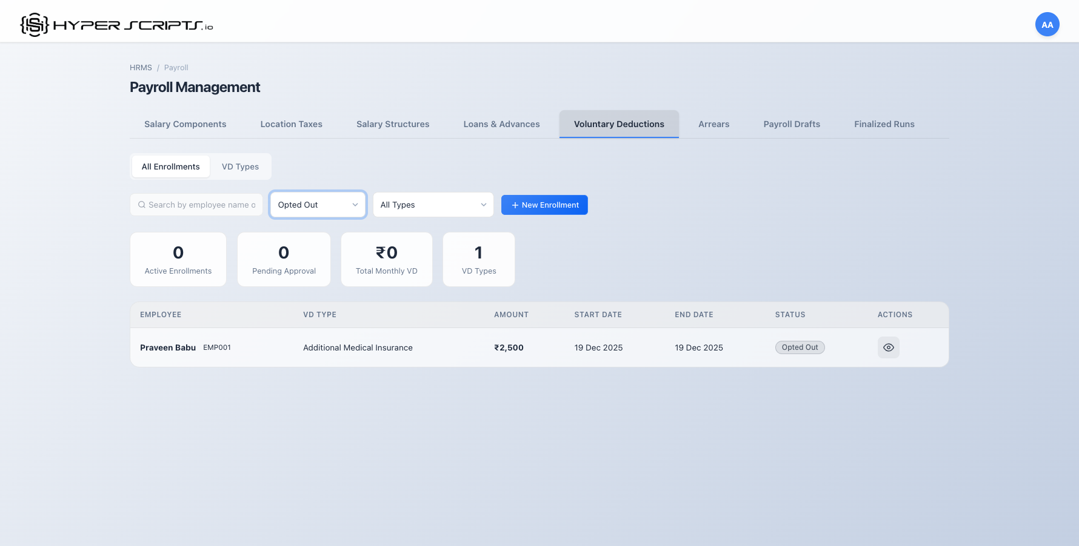Image resolution: width=1079 pixels, height=546 pixels.
Task: Switch to the Salary Structures tab
Action: tap(393, 124)
